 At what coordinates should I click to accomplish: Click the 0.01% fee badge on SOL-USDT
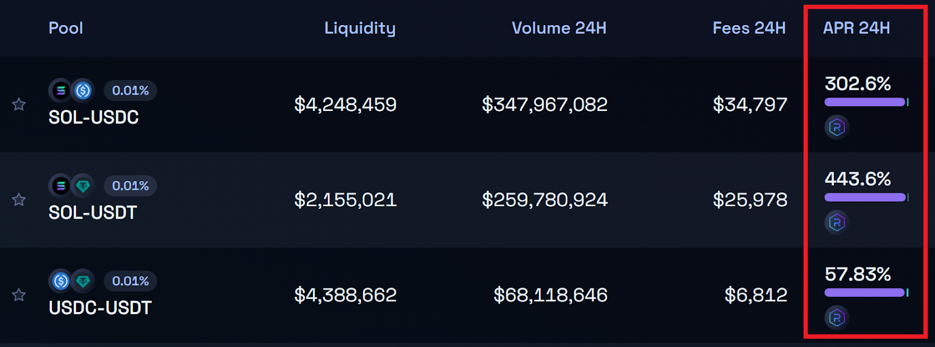[x=130, y=186]
